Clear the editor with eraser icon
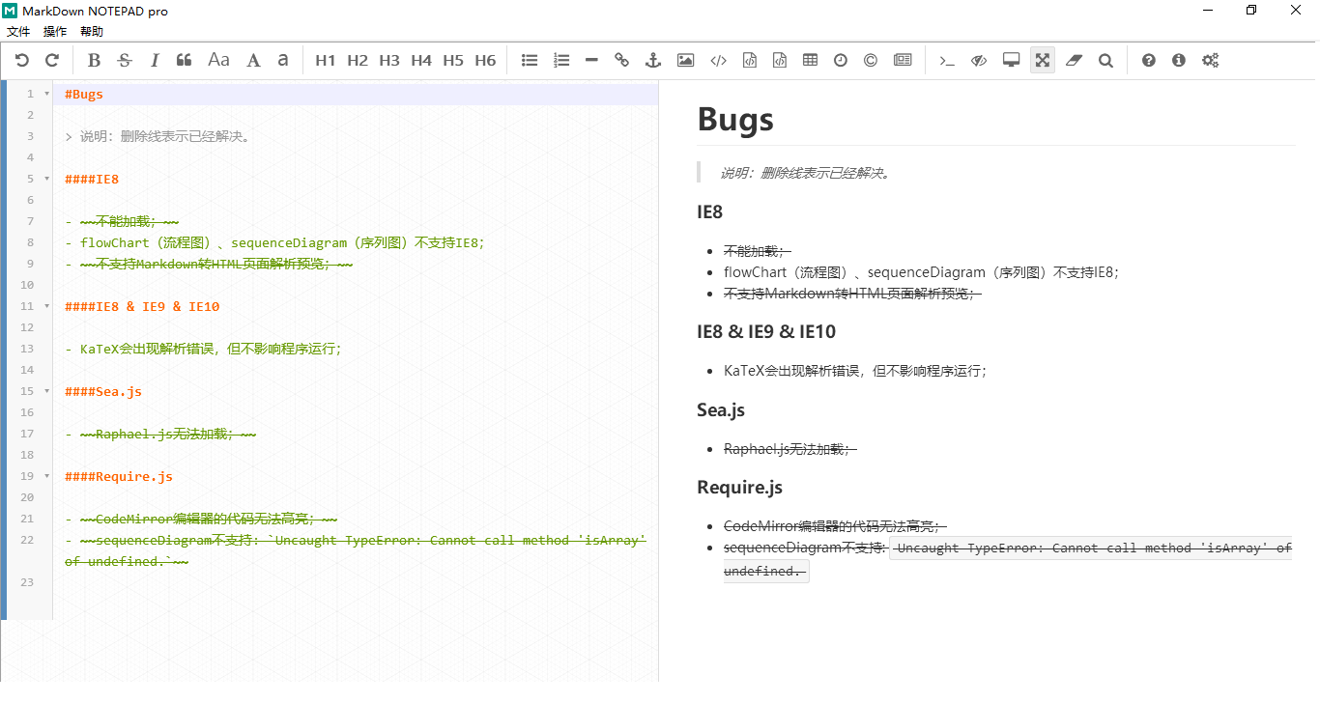 click(x=1074, y=60)
